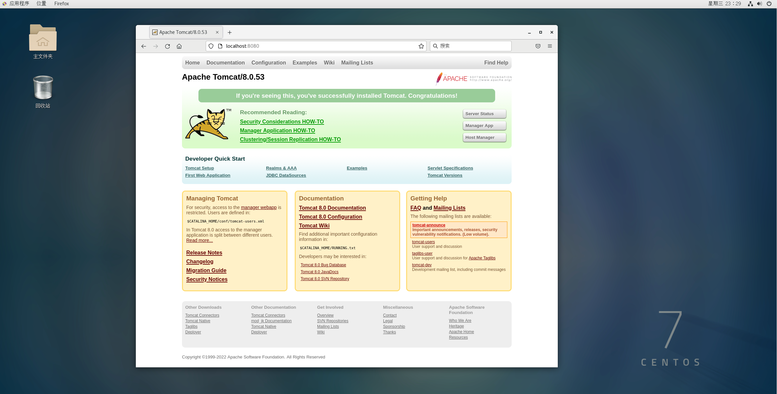The height and width of the screenshot is (394, 777).
Task: Go to Firefox home page icon
Action: 179,46
